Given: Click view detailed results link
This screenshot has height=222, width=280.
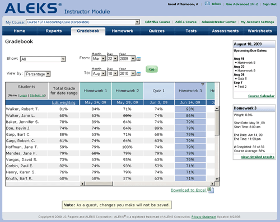Looking at the screenshot, I should point(258,157).
